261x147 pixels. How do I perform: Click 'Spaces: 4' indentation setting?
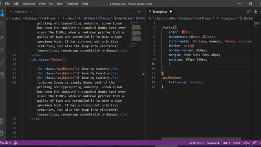click(x=213, y=143)
